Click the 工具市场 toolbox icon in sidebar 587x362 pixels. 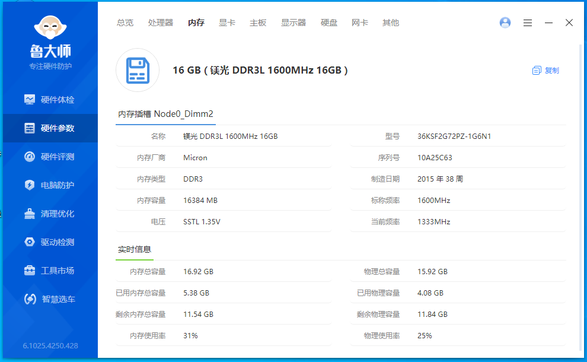30,271
